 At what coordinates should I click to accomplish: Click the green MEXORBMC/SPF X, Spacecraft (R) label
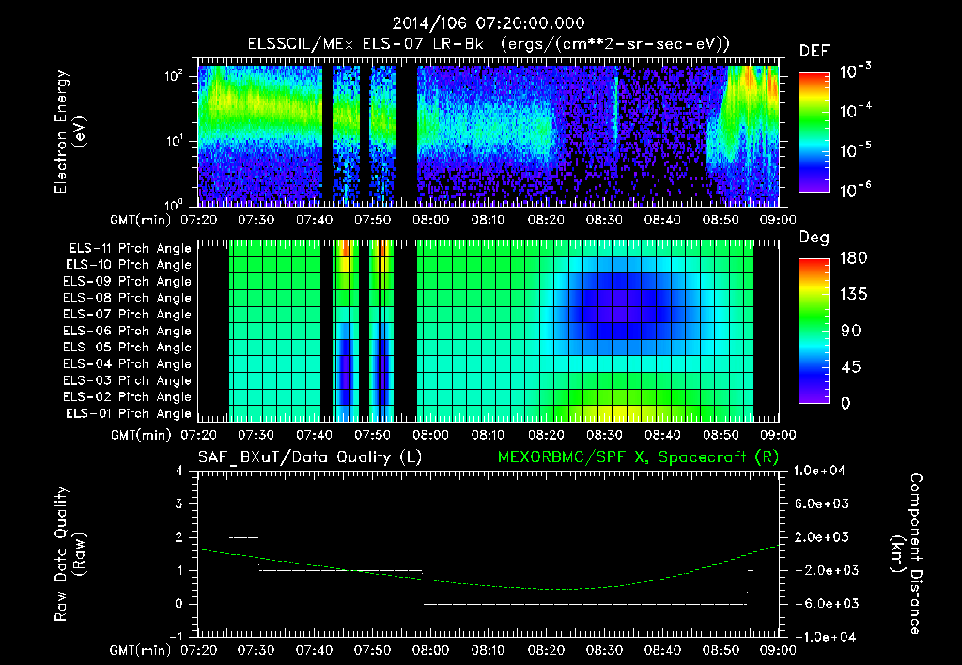pos(638,457)
